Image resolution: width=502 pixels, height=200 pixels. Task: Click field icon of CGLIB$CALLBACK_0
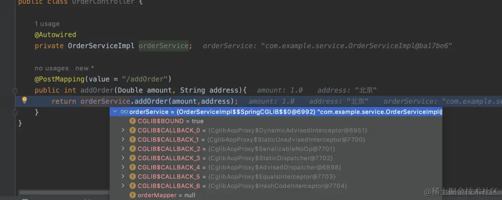tap(132, 130)
